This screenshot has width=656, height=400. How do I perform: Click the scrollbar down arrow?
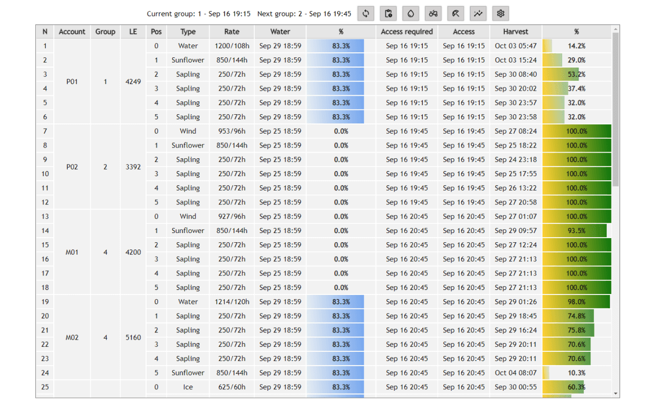615,393
